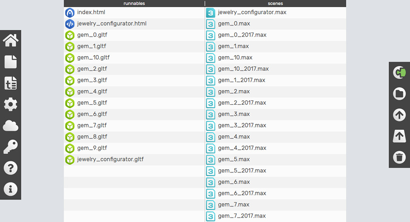
Task: Open the Home icon in left sidebar
Action: [x=11, y=41]
